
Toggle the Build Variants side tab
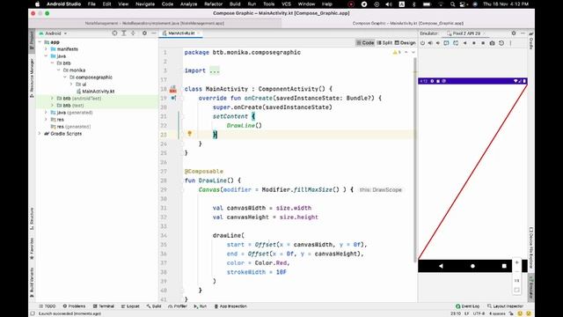pyautogui.click(x=32, y=282)
